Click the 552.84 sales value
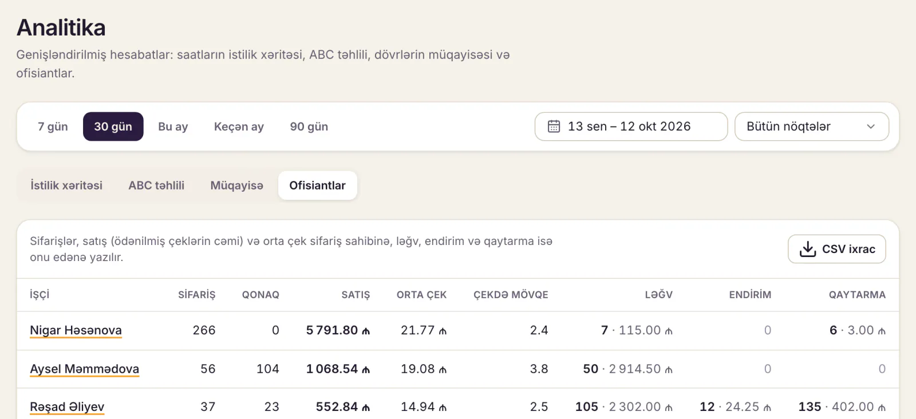The width and height of the screenshot is (916, 419). pyautogui.click(x=343, y=407)
